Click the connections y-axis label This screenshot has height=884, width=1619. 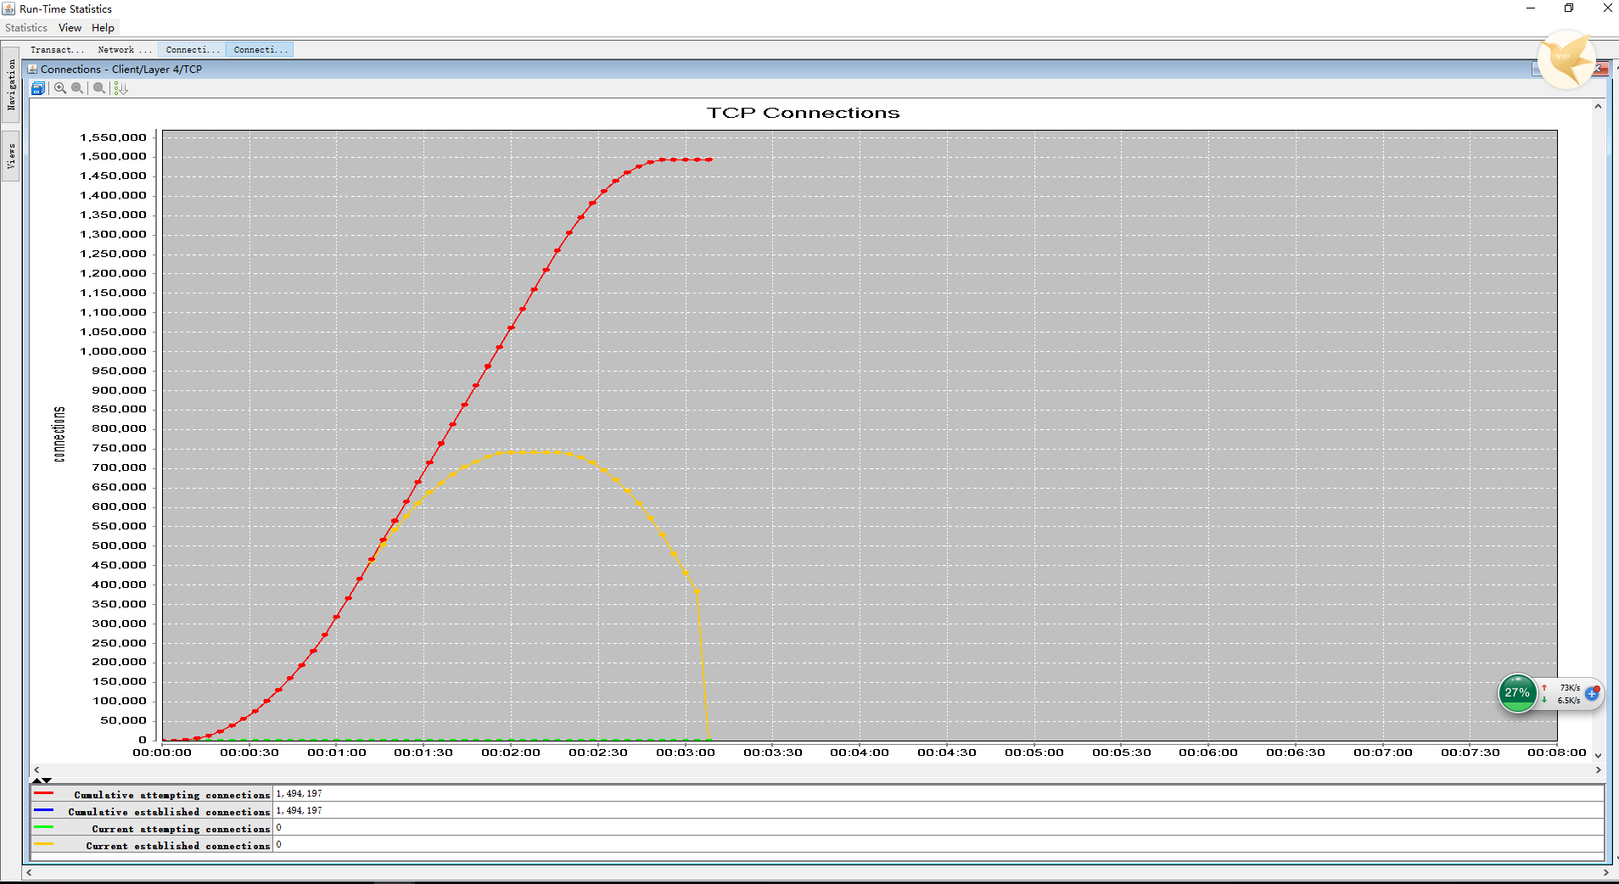pos(59,434)
